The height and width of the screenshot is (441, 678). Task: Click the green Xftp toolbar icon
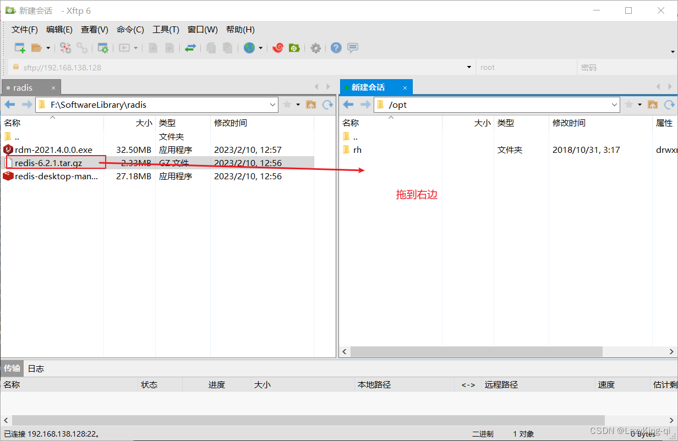(294, 48)
